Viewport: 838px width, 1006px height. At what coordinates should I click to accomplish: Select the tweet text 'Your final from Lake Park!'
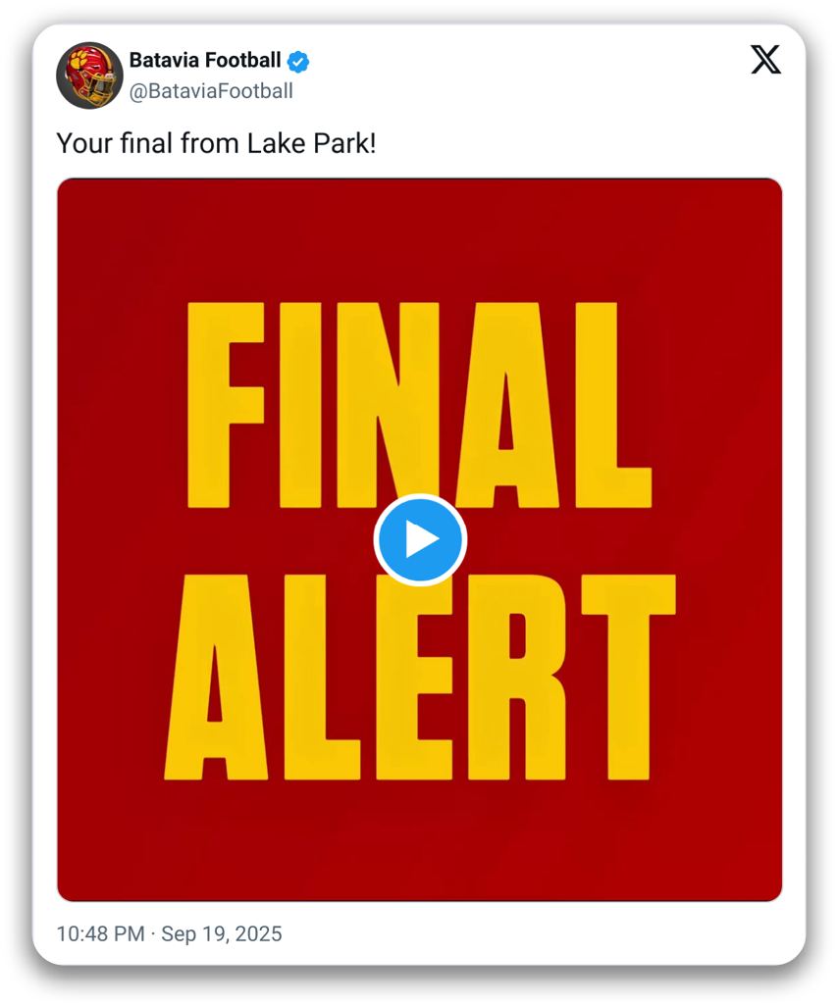click(216, 143)
